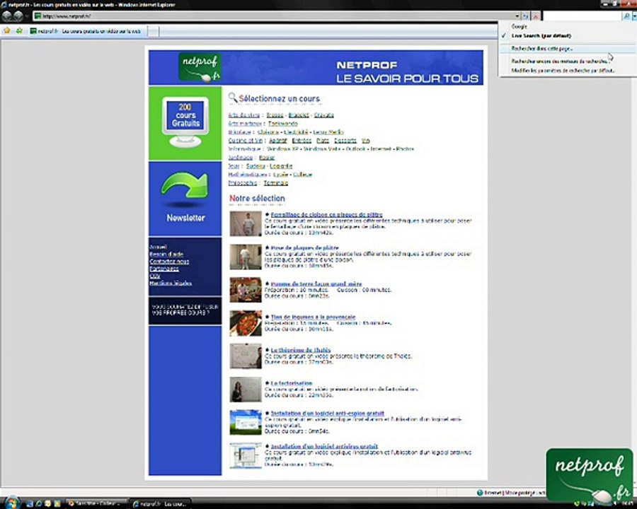
Task: Open the Outlook course link
Action: 356,149
